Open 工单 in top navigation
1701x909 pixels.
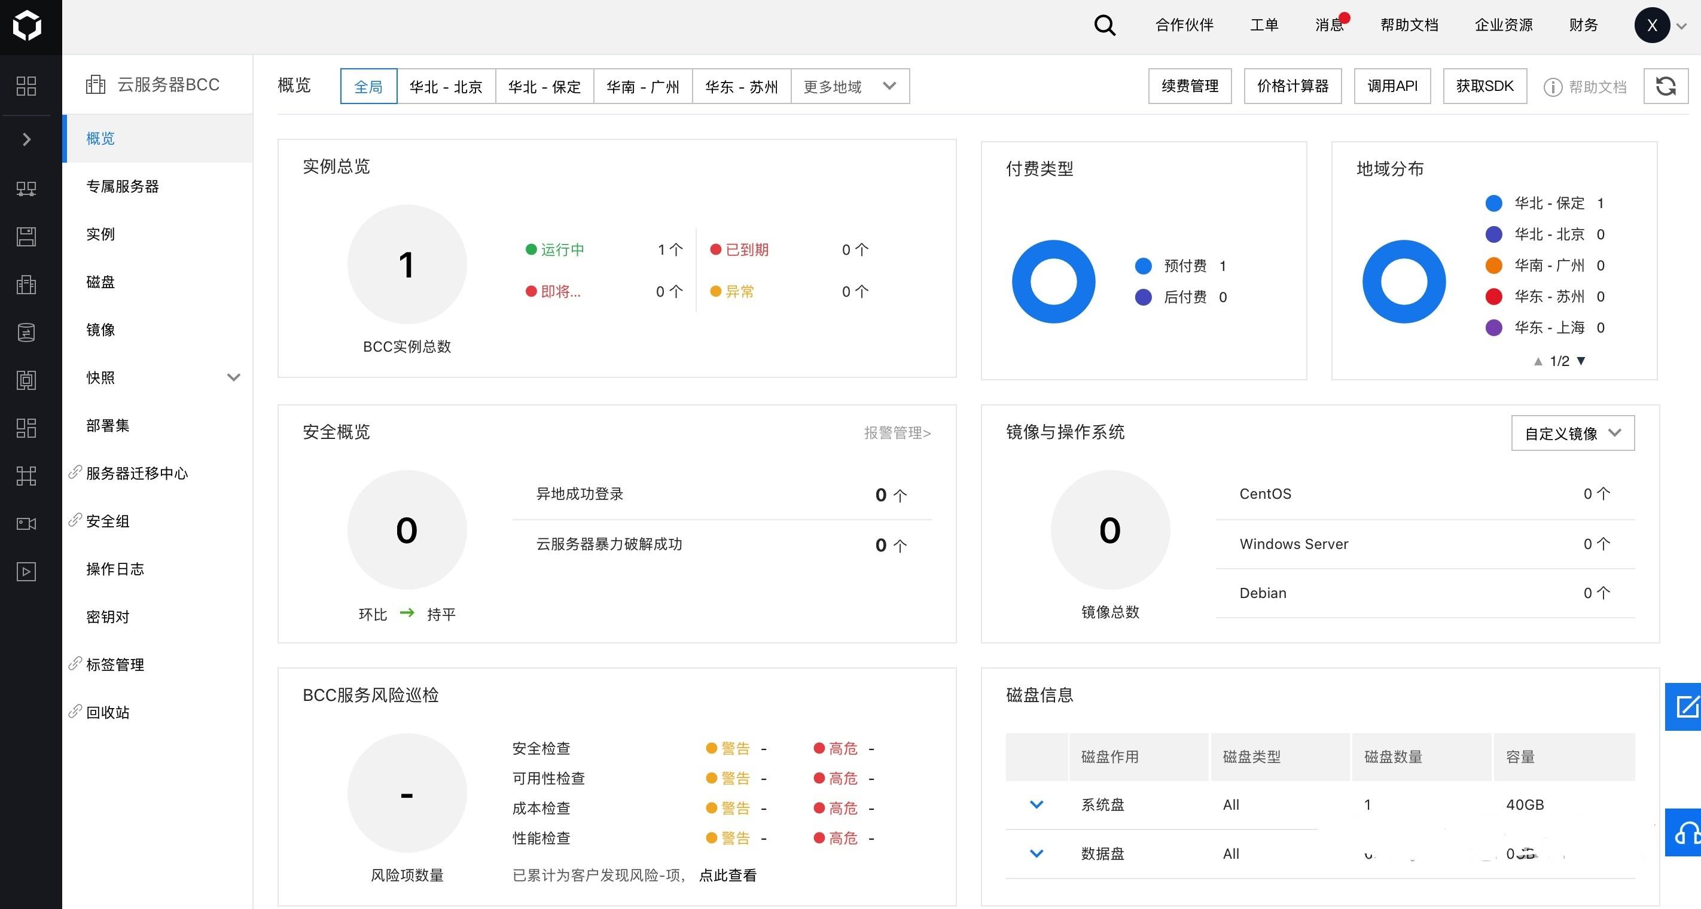(1264, 25)
